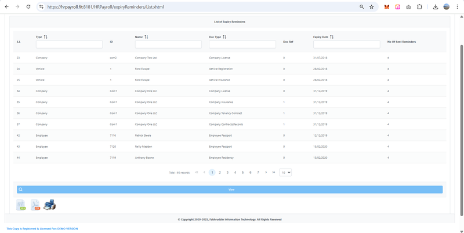
Task: Bookmark this page with star icon
Action: click(372, 7)
